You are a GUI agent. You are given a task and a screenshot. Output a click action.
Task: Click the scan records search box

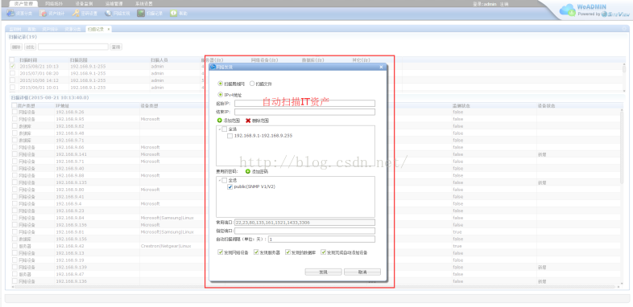click(73, 47)
